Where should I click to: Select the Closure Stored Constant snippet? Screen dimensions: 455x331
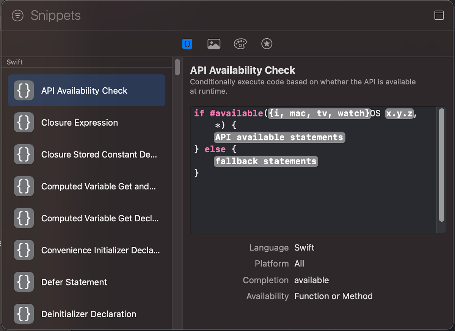pos(86,154)
